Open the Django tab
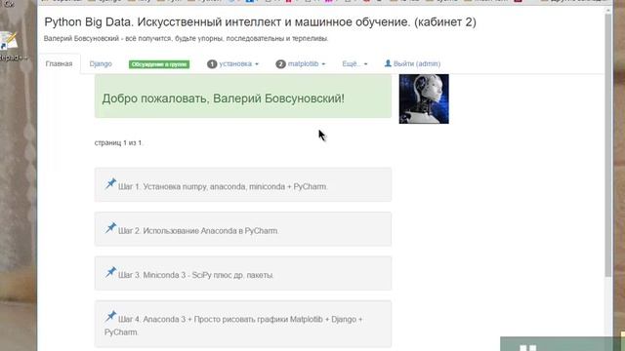Viewport: 625px width, 351px height. click(101, 63)
